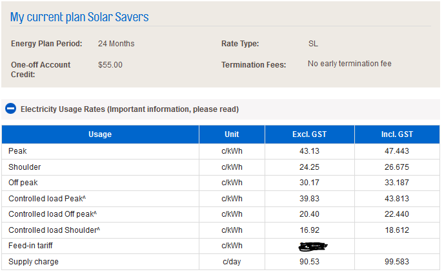444x274 pixels.
Task: Click the Incl. GST column header
Action: [397, 134]
